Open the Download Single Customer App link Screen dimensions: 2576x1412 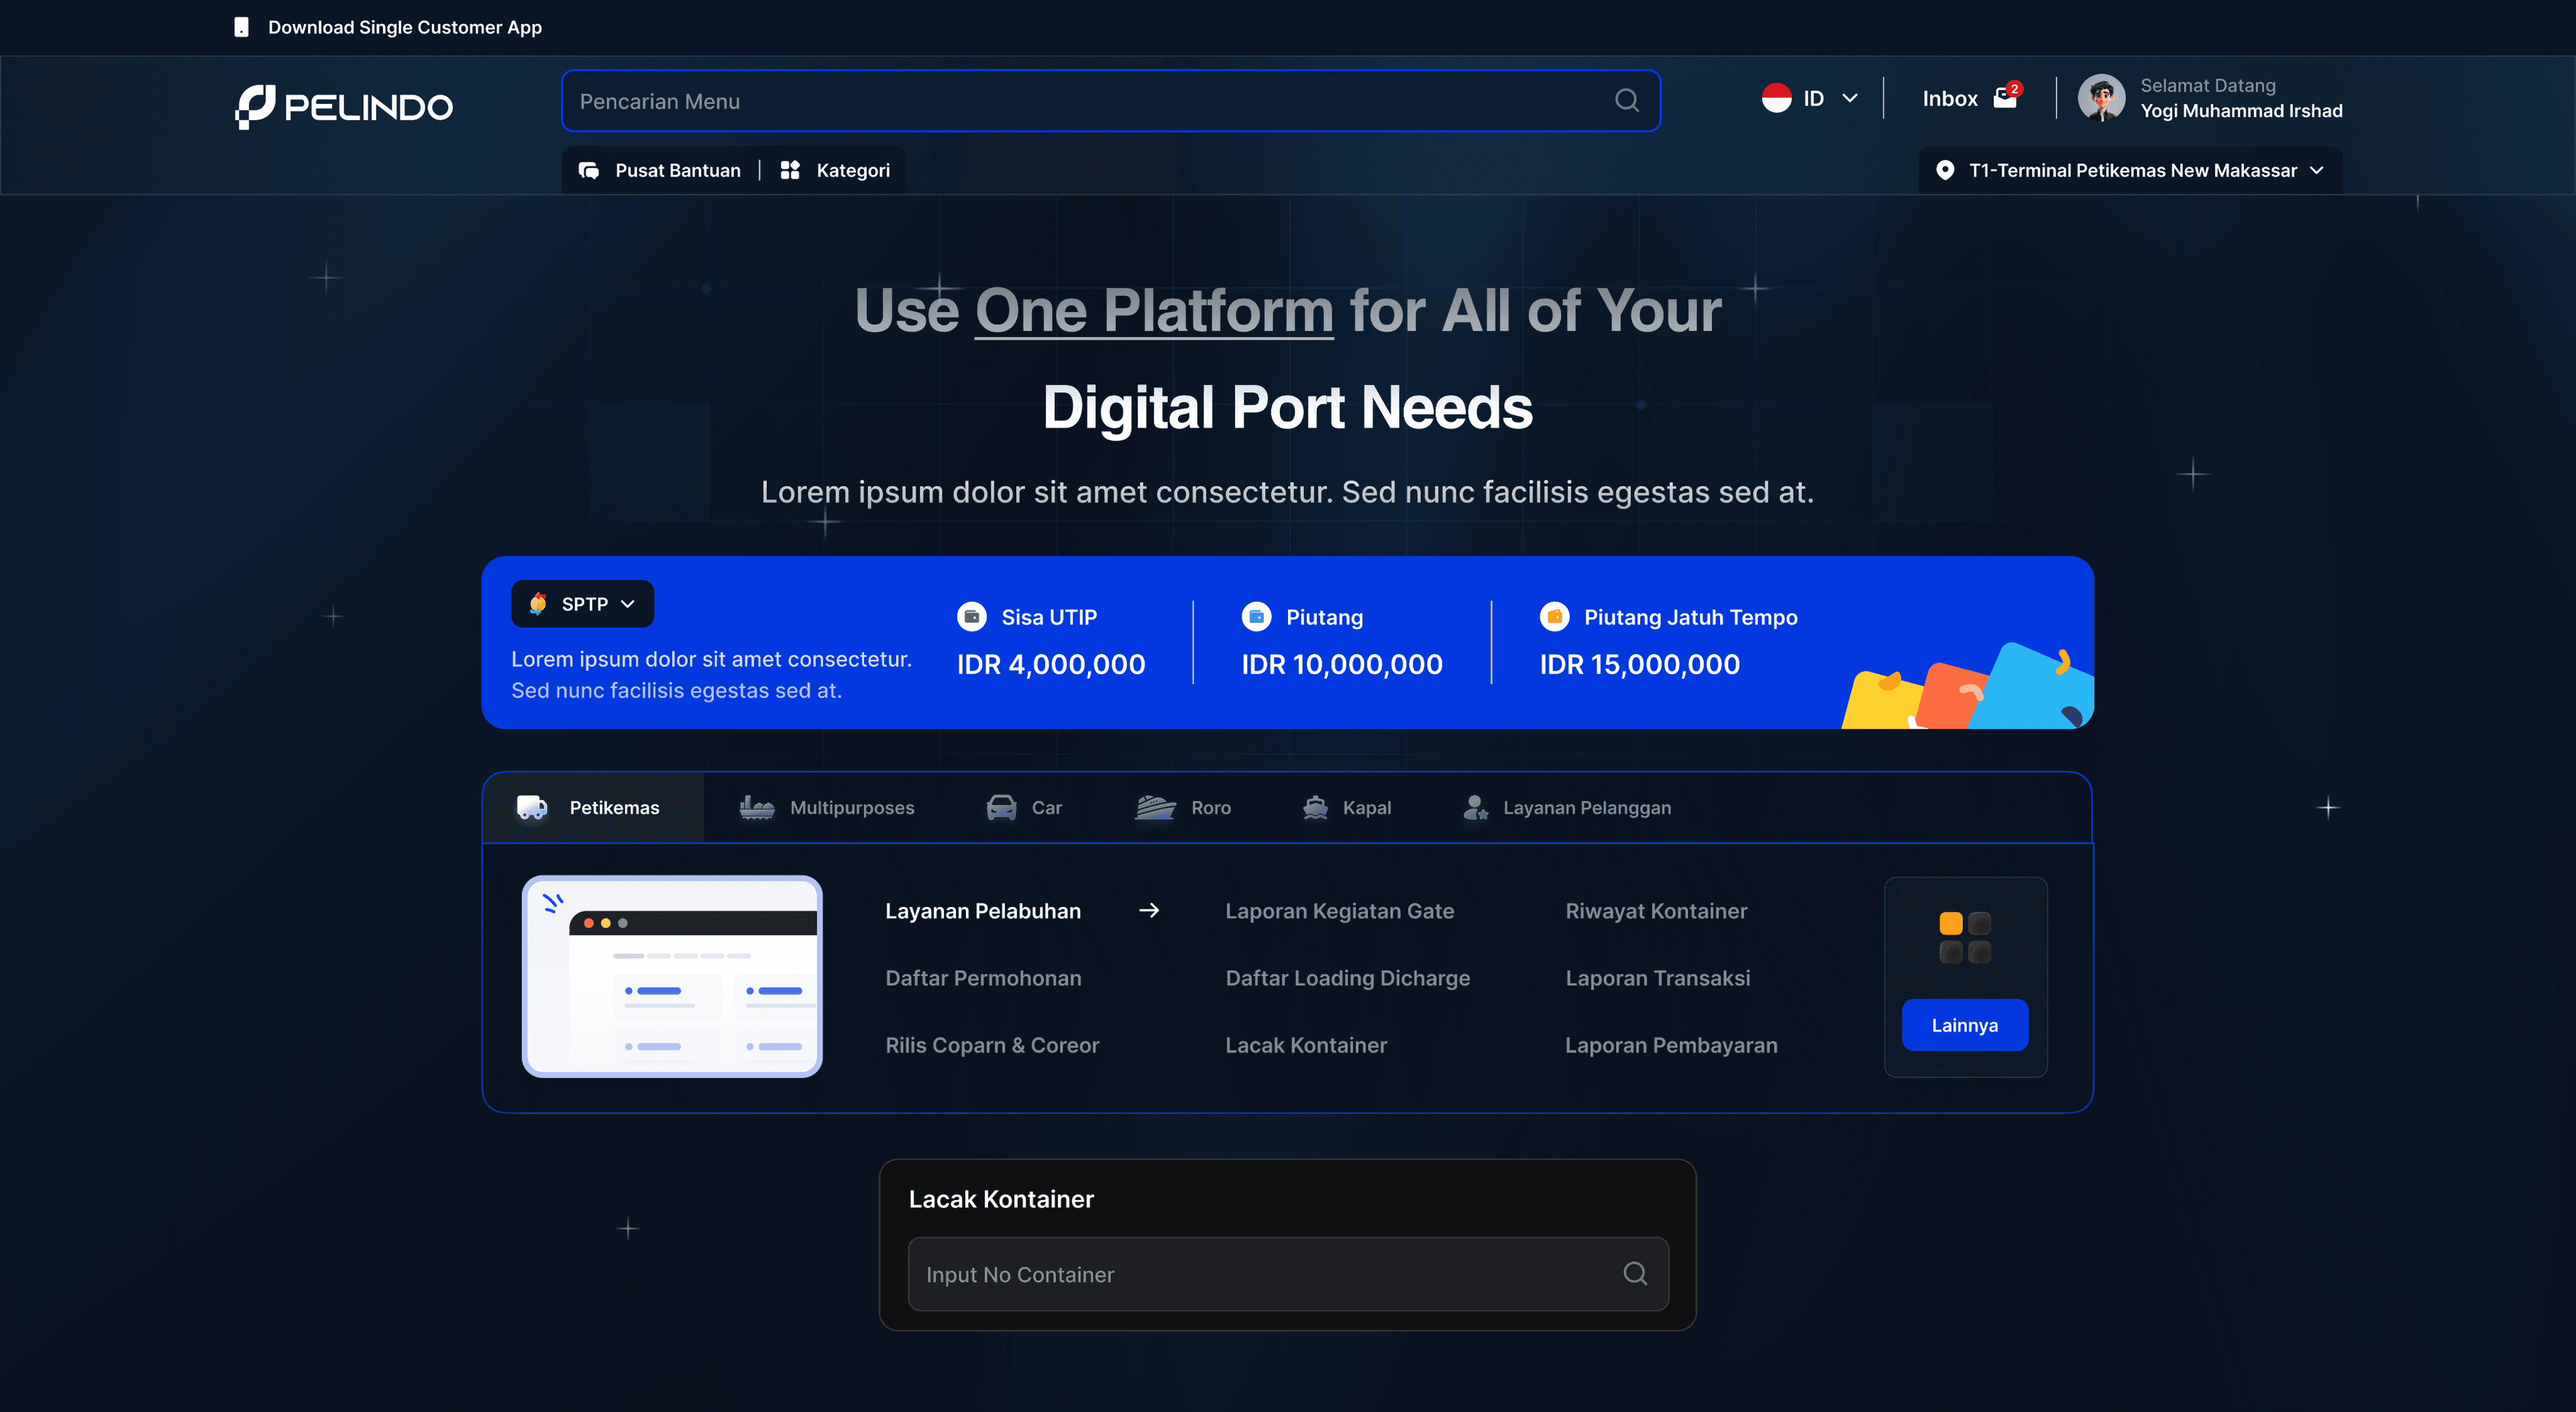tap(404, 27)
